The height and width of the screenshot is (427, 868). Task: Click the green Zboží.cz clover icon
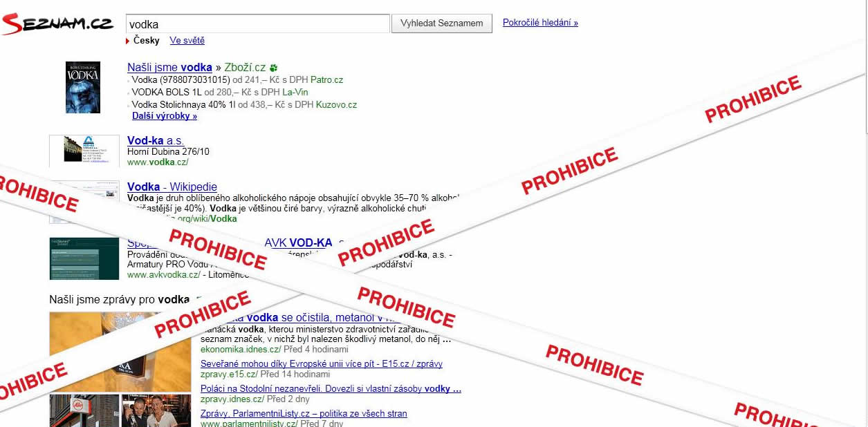pyautogui.click(x=274, y=68)
